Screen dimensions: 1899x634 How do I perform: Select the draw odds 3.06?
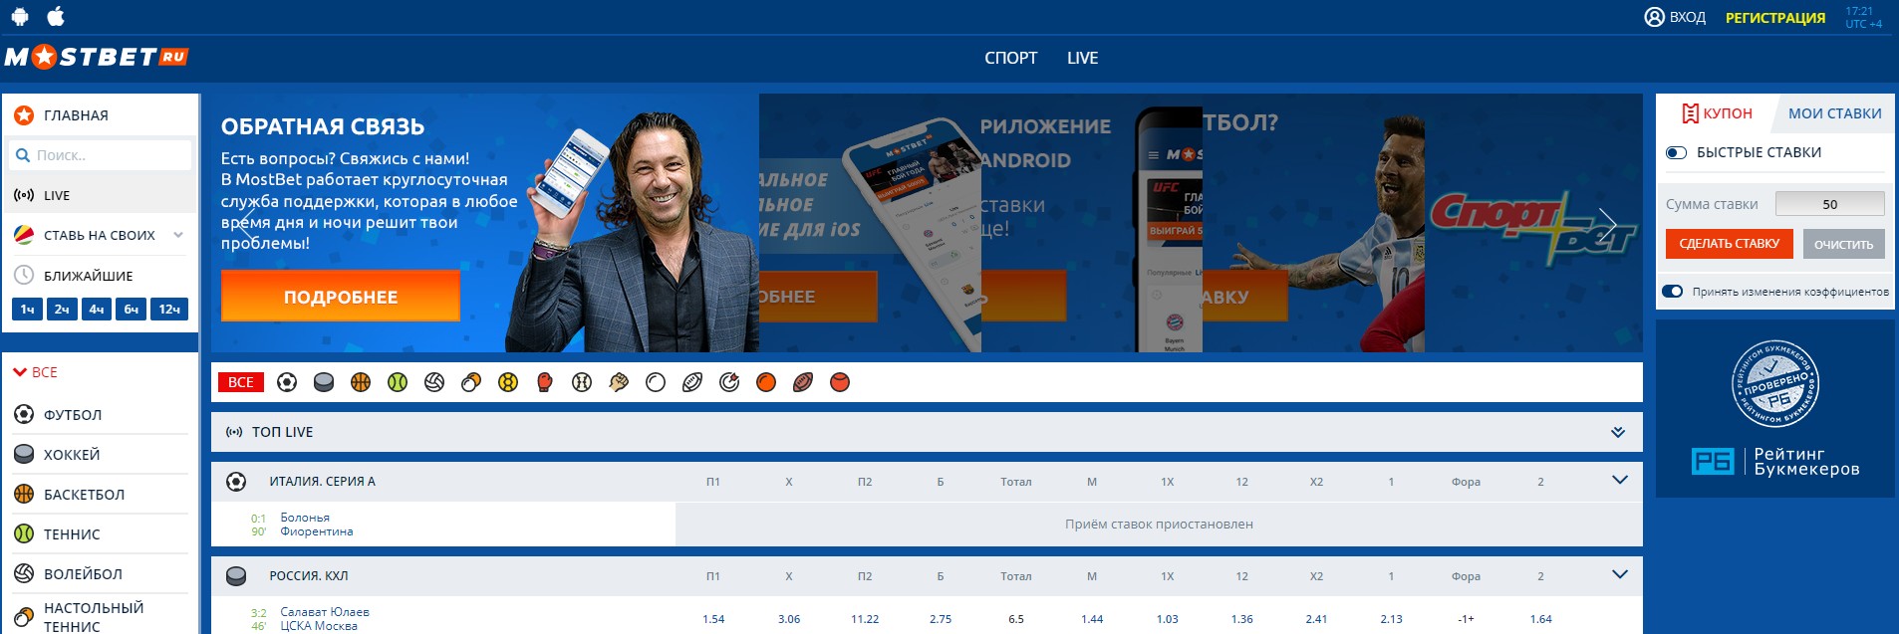(789, 619)
